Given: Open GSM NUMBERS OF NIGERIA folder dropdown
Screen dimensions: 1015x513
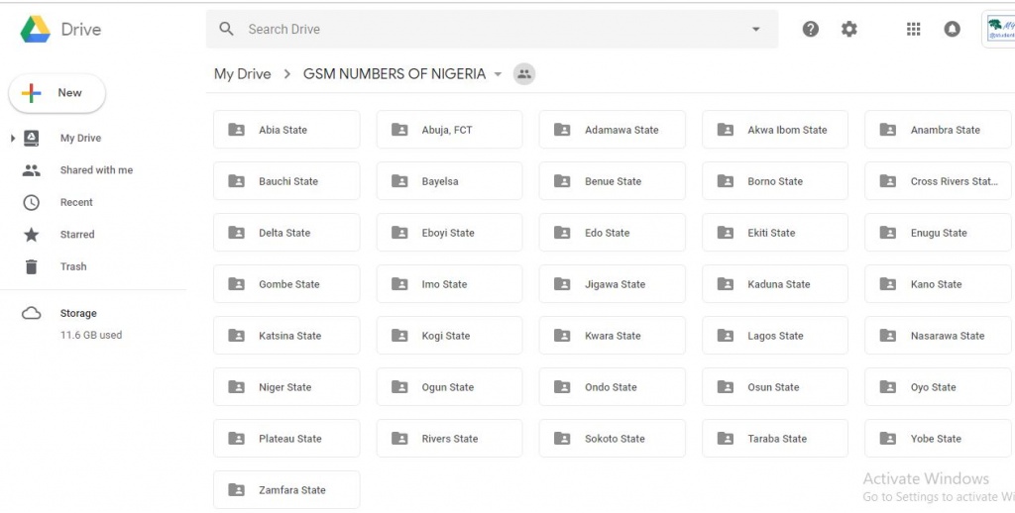Looking at the screenshot, I should [498, 74].
